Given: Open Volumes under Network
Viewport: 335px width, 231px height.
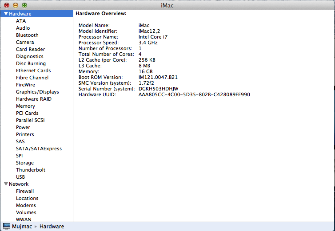Looking at the screenshot, I should (26, 212).
